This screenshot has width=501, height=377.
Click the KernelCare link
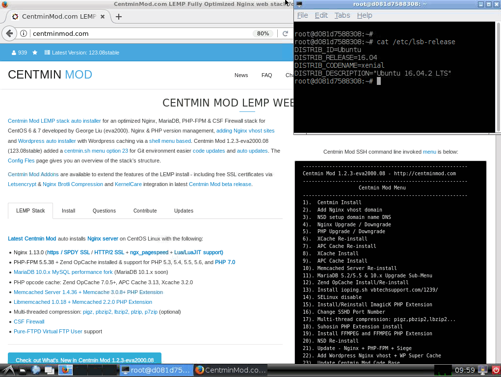point(128,185)
